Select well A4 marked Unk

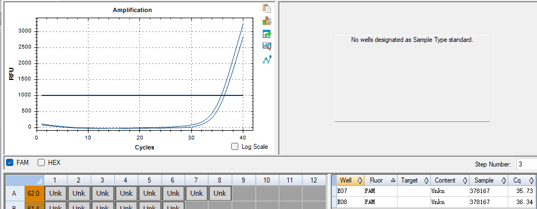[x=126, y=194]
